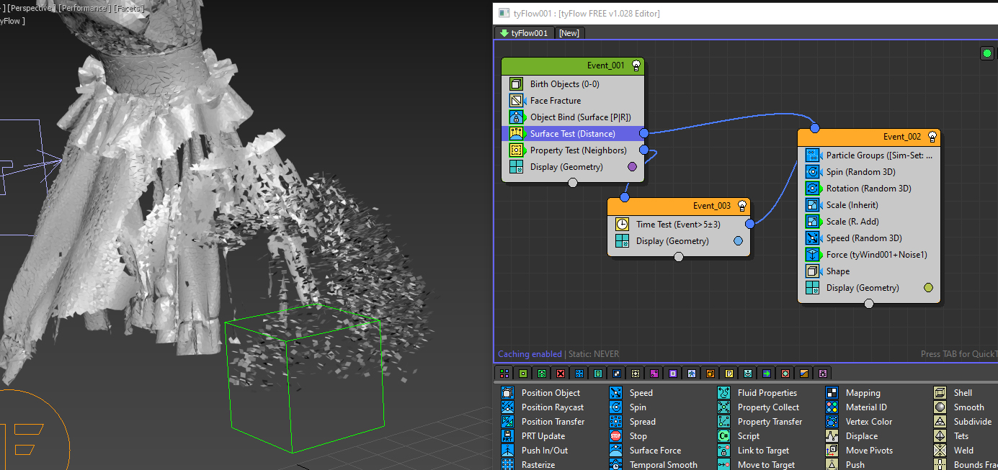Click the Displace operator icon
The width and height of the screenshot is (998, 470).
tap(832, 436)
